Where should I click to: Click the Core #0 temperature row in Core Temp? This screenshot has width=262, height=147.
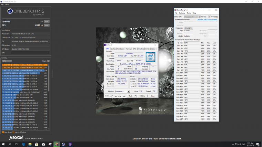pyautogui.click(x=196, y=45)
